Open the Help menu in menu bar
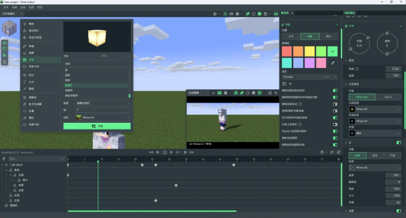This screenshot has width=406, height=218. coord(40,7)
